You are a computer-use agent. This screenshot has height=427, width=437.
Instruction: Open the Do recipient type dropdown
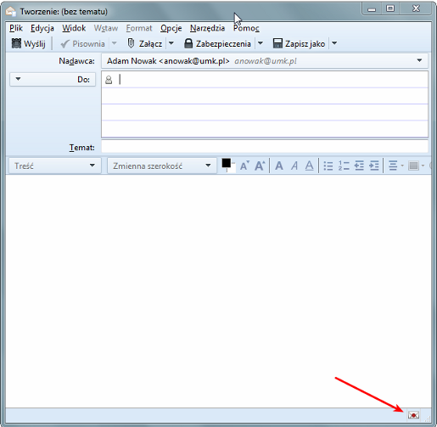coord(53,79)
